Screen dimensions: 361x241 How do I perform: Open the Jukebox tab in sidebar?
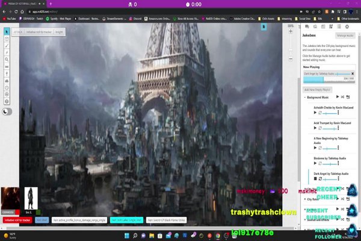point(331,27)
